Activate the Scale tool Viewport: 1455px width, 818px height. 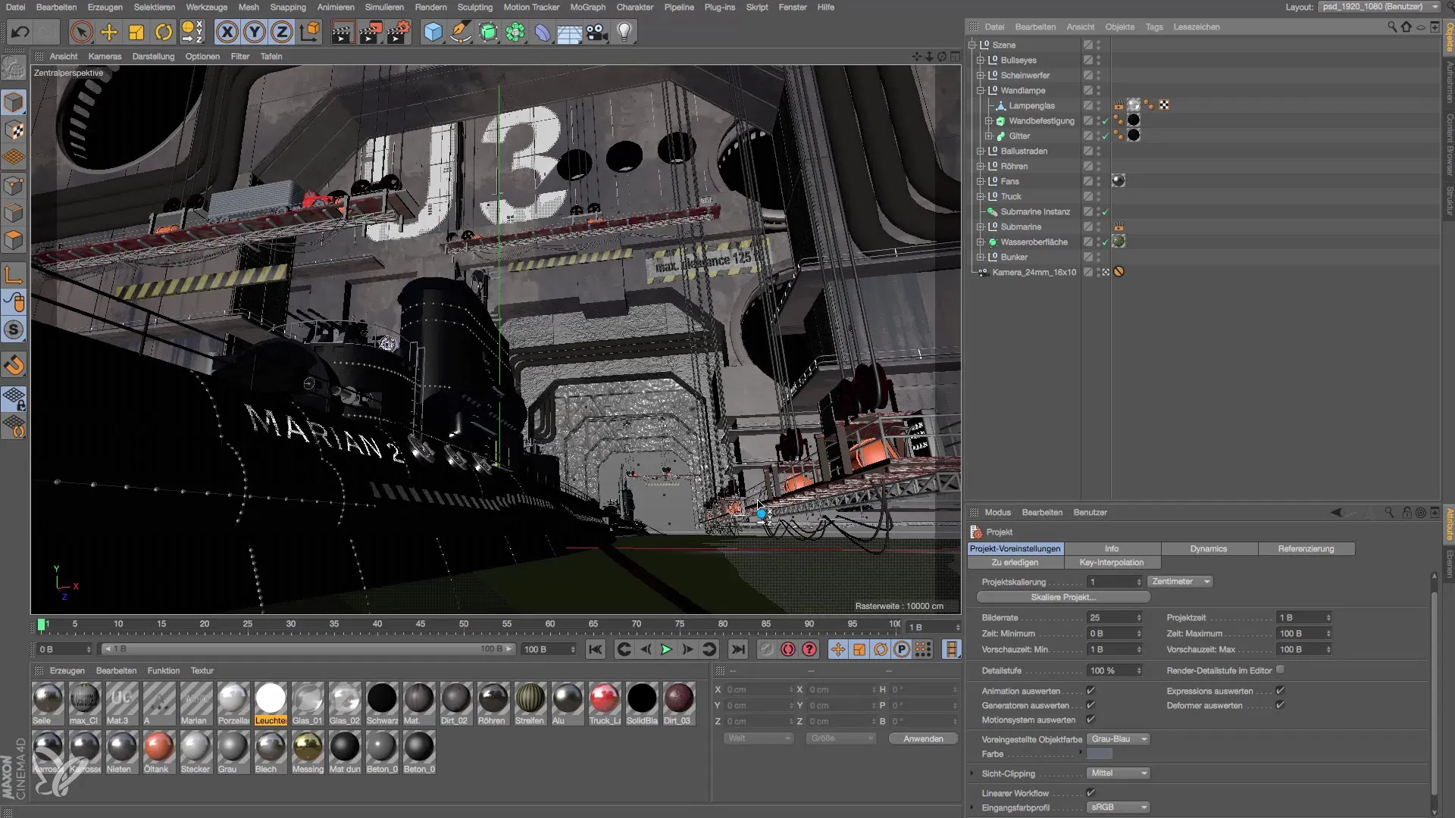coord(136,32)
